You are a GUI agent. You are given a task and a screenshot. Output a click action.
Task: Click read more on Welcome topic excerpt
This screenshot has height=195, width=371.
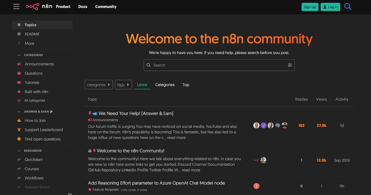coord(191,170)
